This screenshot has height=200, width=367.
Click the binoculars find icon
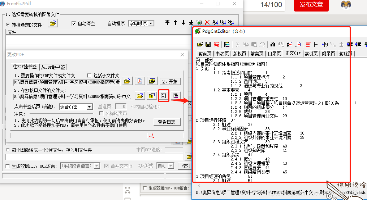tap(273, 44)
